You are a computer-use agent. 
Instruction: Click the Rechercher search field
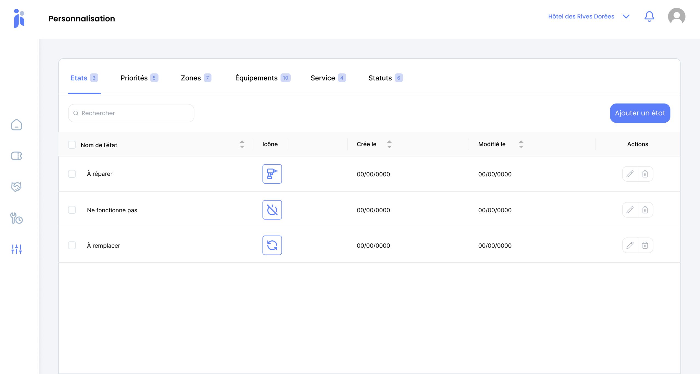[131, 113]
